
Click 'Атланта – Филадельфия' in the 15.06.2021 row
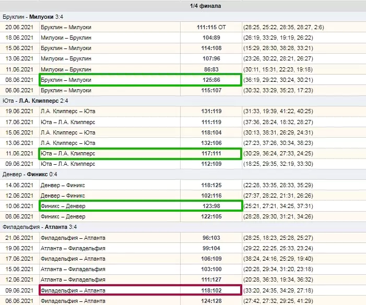73,270
